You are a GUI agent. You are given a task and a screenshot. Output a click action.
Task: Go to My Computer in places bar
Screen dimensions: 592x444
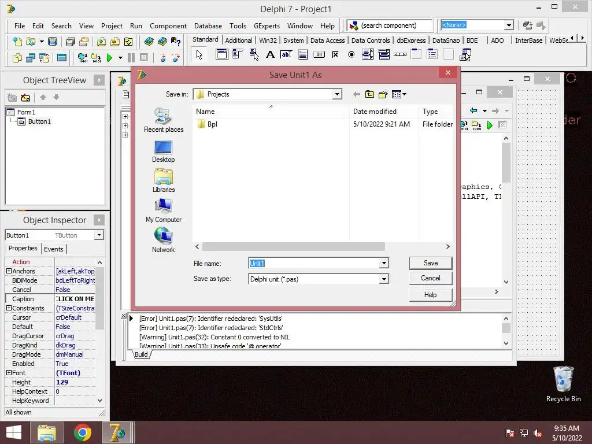[x=164, y=210]
